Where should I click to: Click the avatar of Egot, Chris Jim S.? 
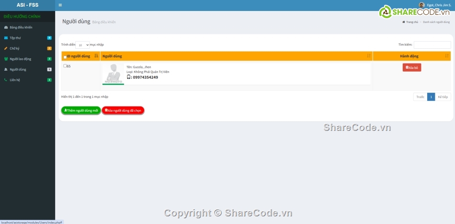421,5
